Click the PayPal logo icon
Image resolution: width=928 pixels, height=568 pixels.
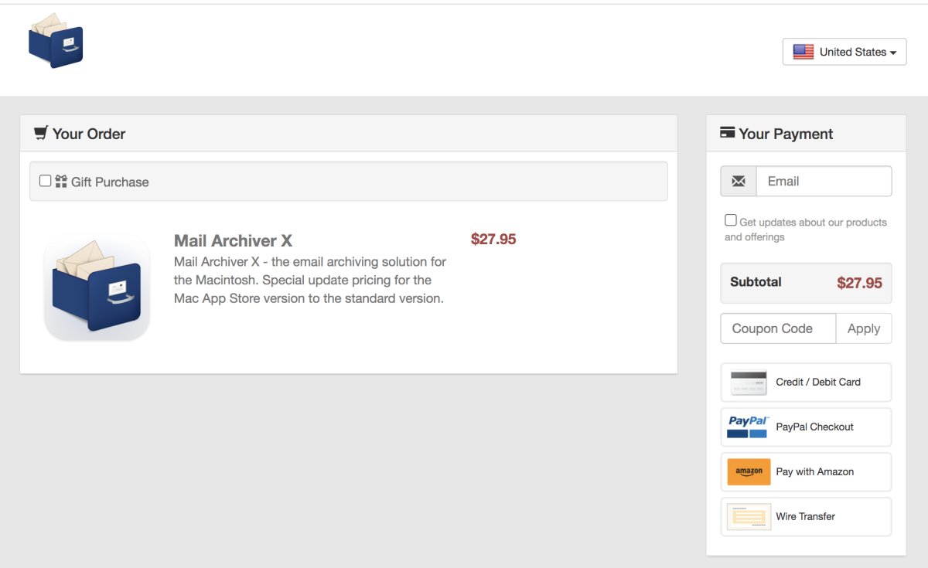click(748, 427)
